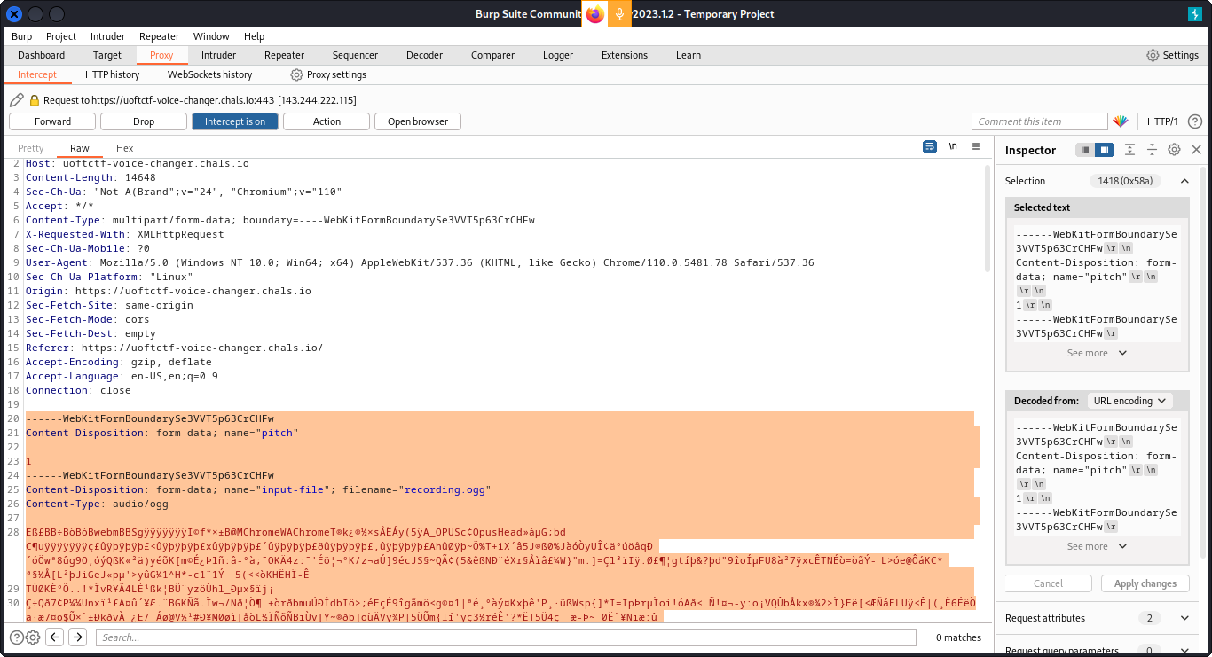Switch to the Learn tab
The image size is (1212, 657).
689,55
